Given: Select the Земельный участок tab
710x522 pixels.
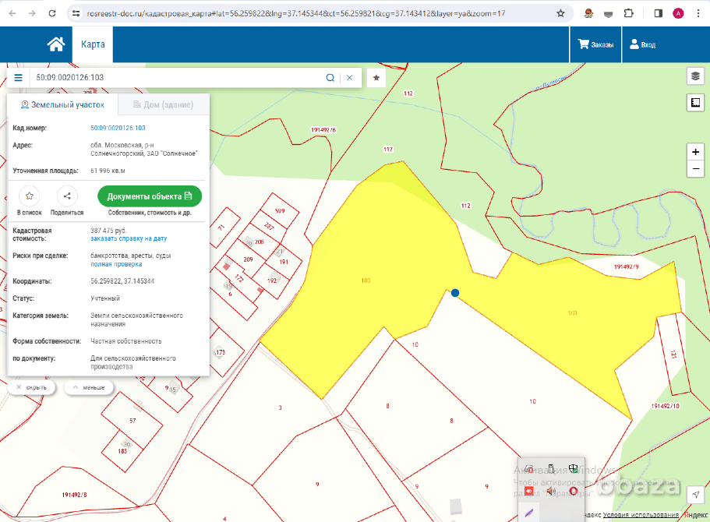Looking at the screenshot, I should click(x=62, y=104).
